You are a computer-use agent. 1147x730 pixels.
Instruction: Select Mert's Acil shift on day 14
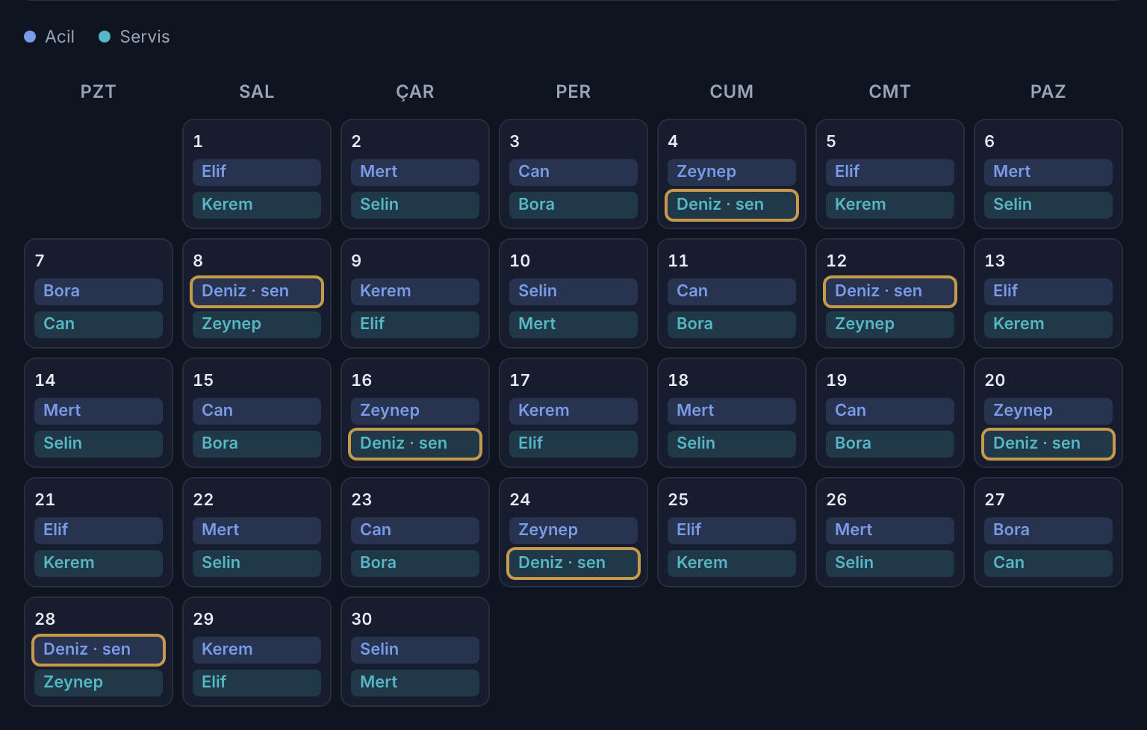tap(99, 411)
